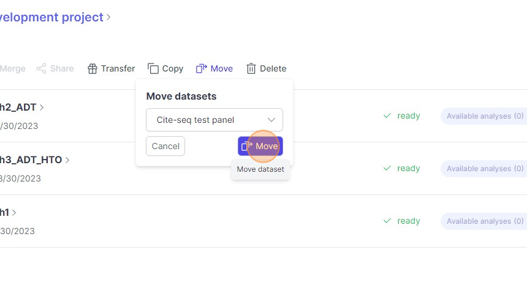Image resolution: width=527 pixels, height=294 pixels.
Task: Click Available analyses badge for h2_ADT
Action: coord(484,116)
